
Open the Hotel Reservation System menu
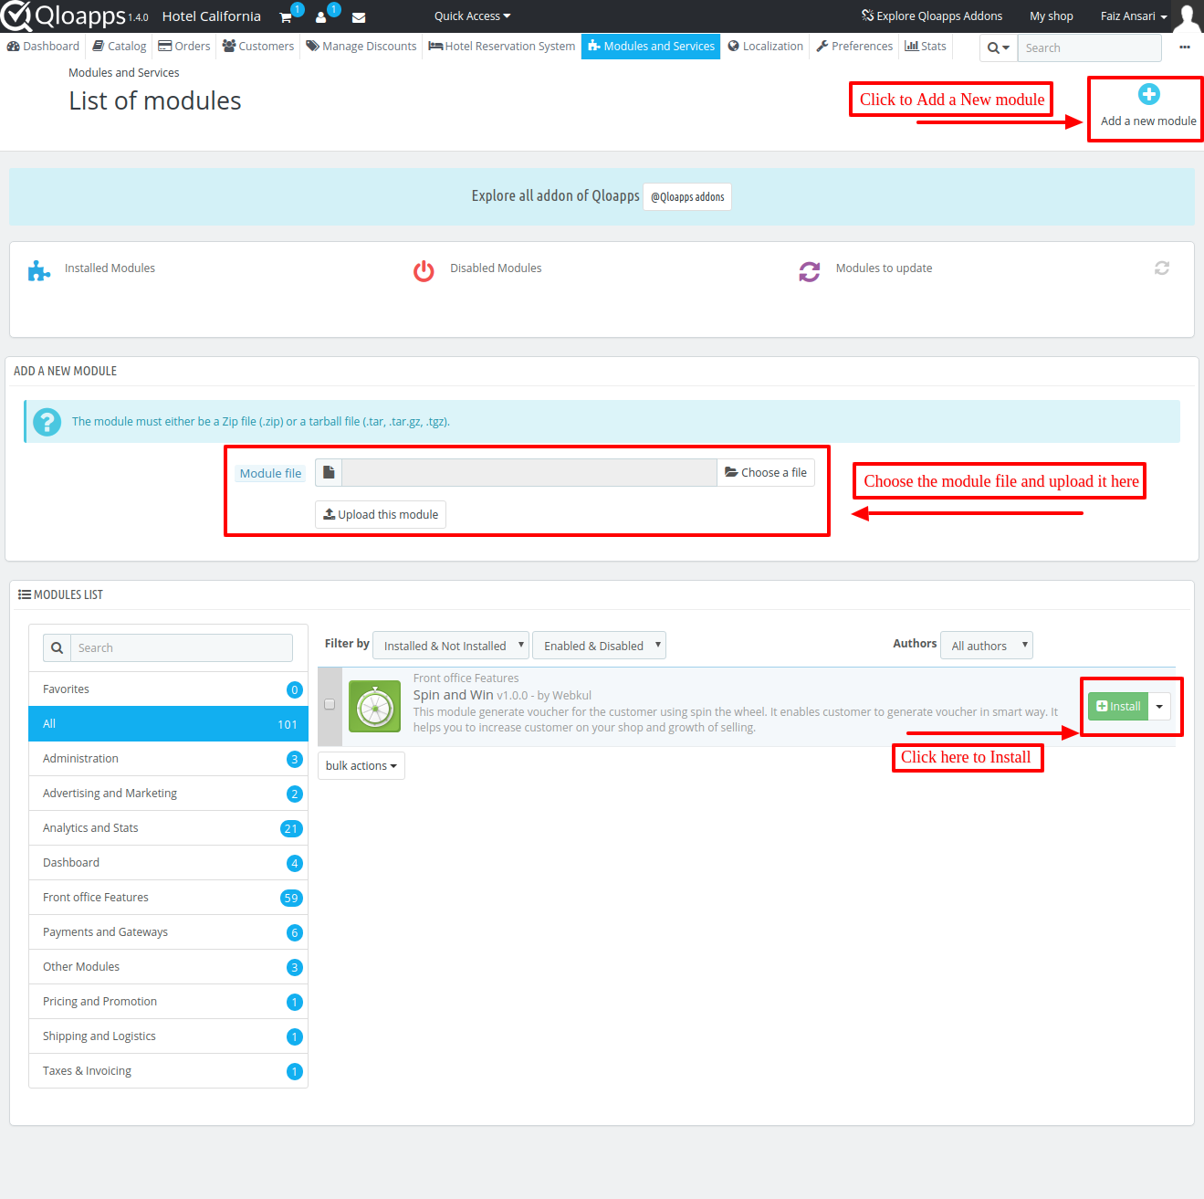tap(502, 47)
